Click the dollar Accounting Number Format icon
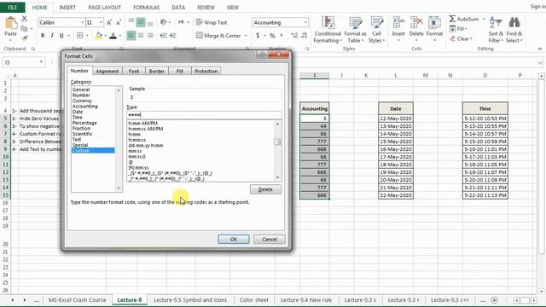This screenshot has height=307, width=546. [258, 36]
